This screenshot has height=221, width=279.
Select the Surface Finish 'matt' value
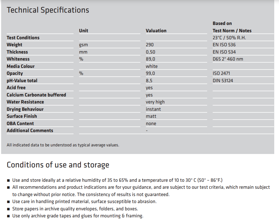[x=151, y=116]
